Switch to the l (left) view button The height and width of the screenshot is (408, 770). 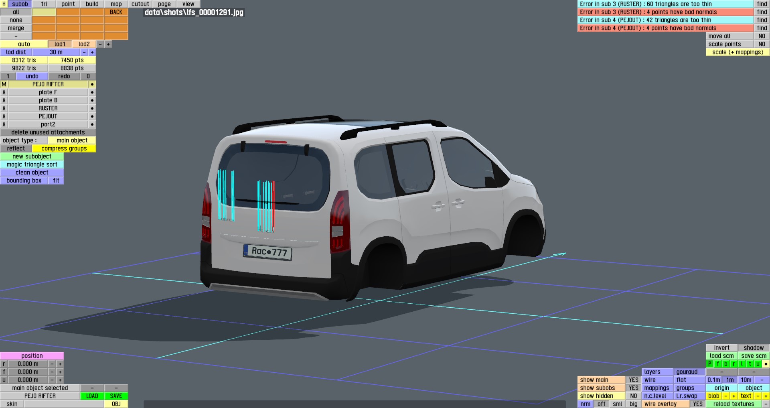click(x=742, y=364)
